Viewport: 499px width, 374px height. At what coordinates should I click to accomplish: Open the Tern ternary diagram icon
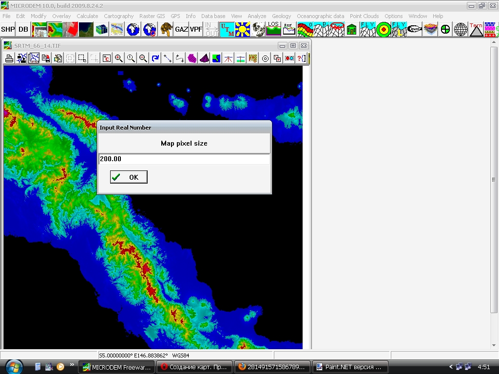click(x=476, y=30)
